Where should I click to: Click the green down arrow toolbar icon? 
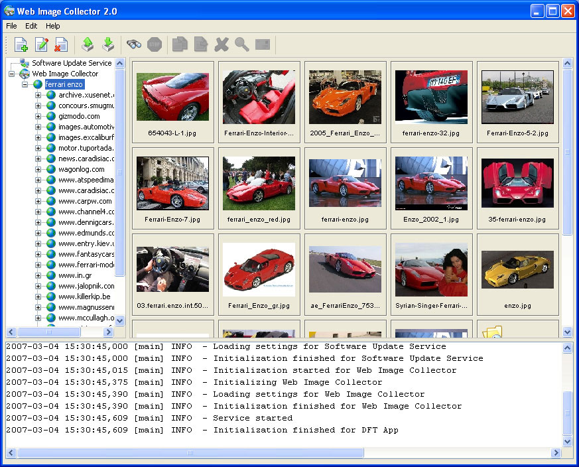pos(108,45)
